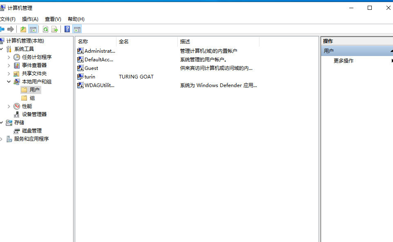
Task: Click the Up one level folder icon
Action: pos(23,29)
